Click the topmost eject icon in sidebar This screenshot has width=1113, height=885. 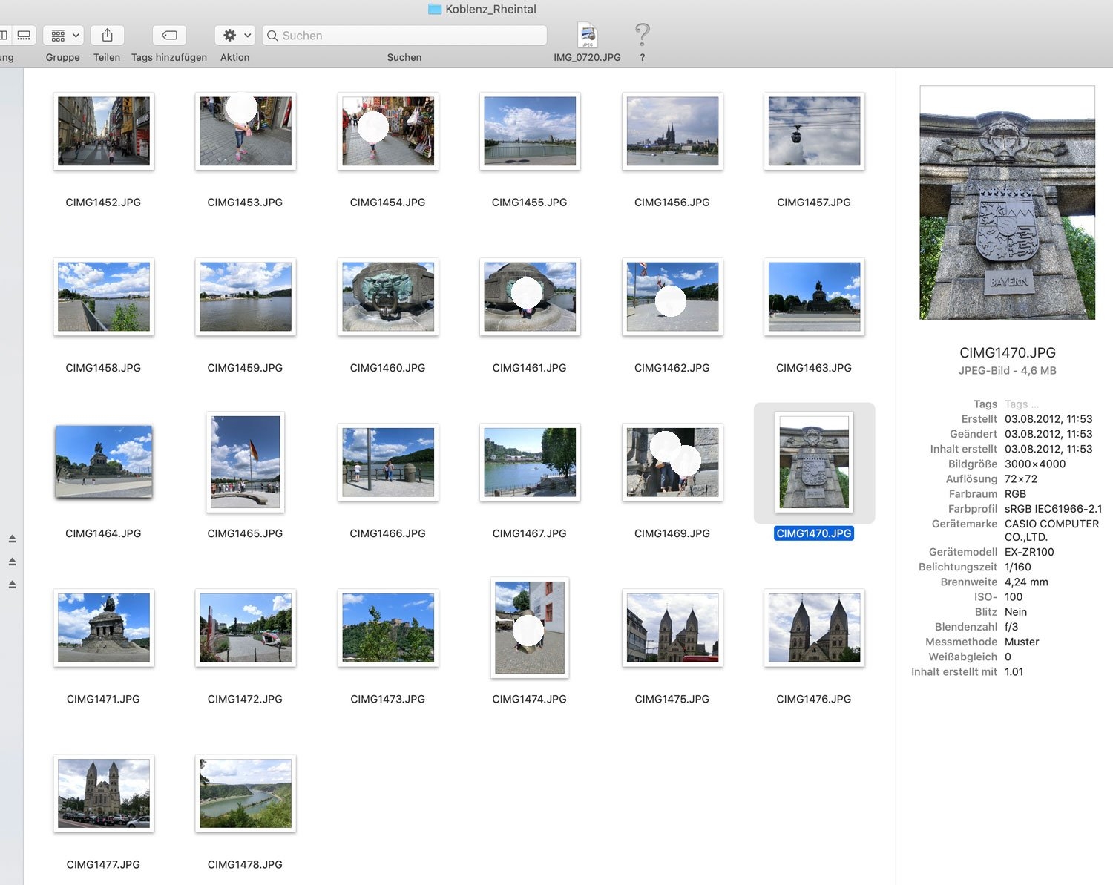coord(12,539)
